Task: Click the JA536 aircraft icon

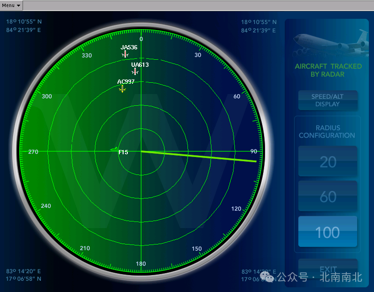Action: [125, 54]
